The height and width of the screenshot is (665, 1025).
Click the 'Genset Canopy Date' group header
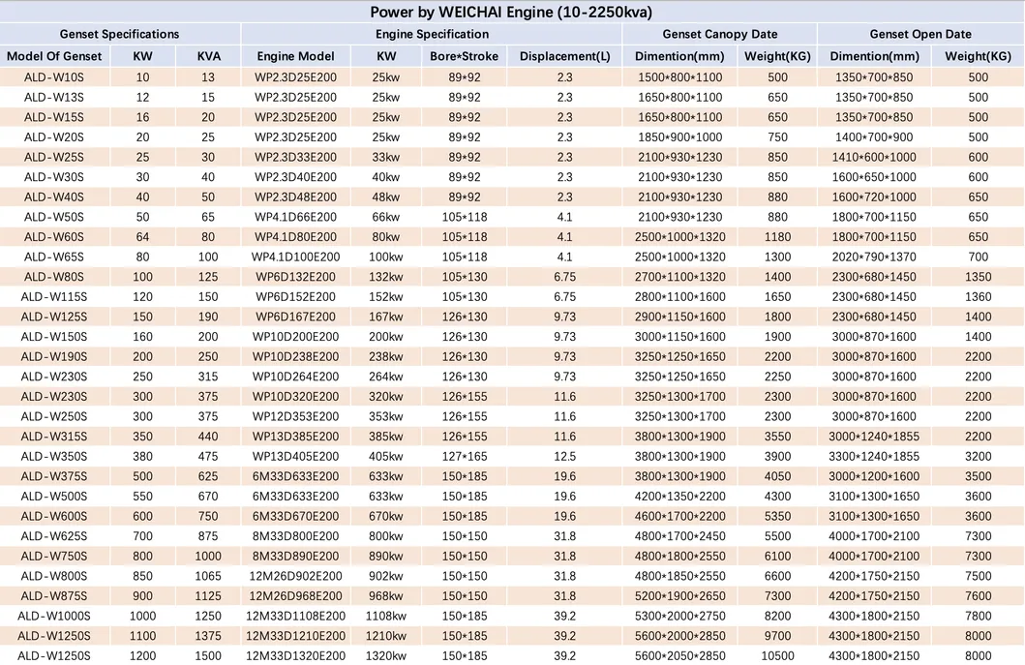720,34
